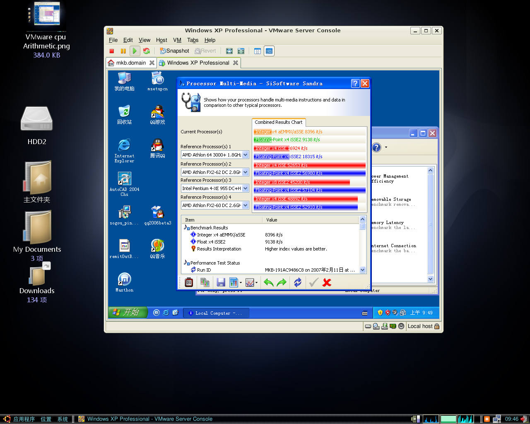Image resolution: width=530 pixels, height=424 pixels.
Task: Expand Reference Processor 3 Pentium 4-XE dropdown
Action: (x=245, y=188)
